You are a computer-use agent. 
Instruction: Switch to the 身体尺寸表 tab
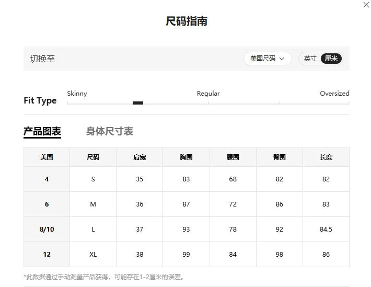coord(110,131)
